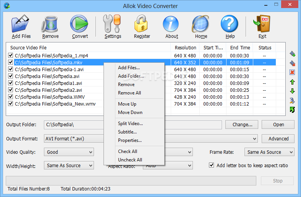
Task: Click the Allok app icon in title bar
Action: pyautogui.click(x=7, y=6)
